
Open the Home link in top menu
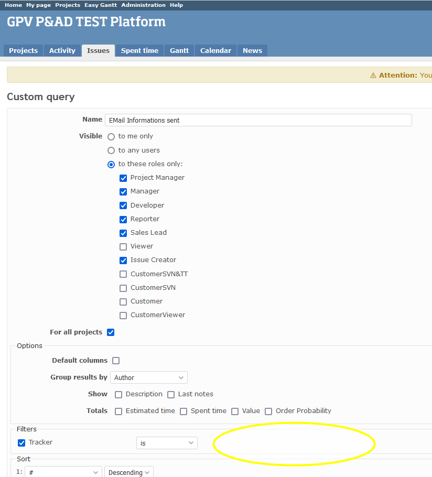(14, 5)
